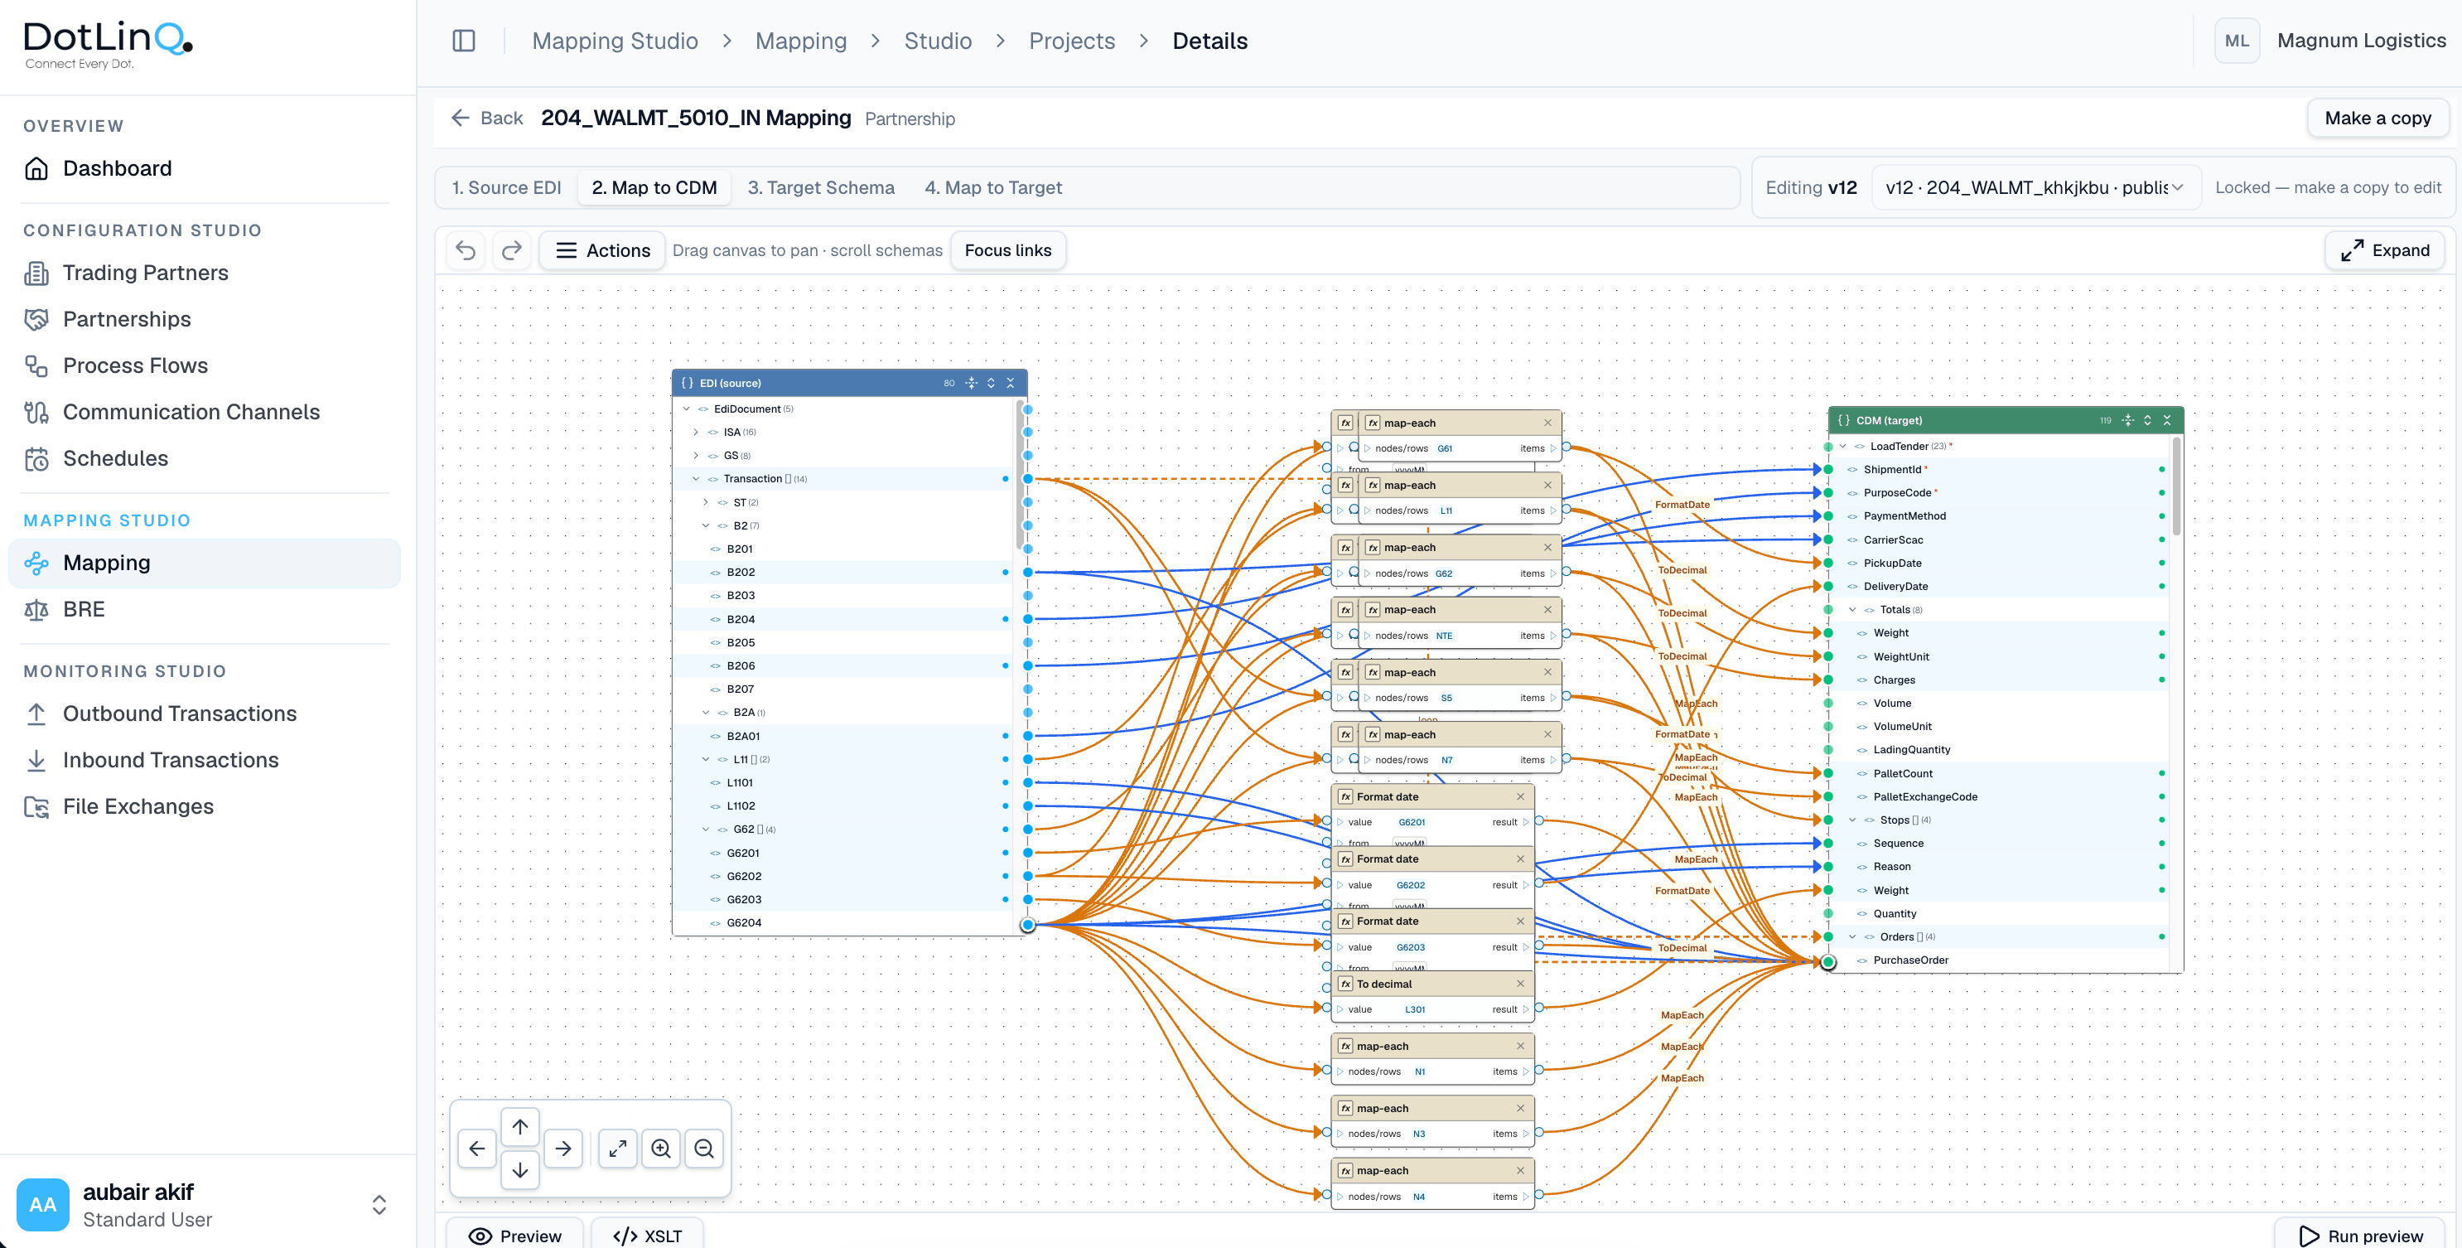The width and height of the screenshot is (2462, 1248).
Task: Remove the Format date G6201 node
Action: coord(1521,796)
